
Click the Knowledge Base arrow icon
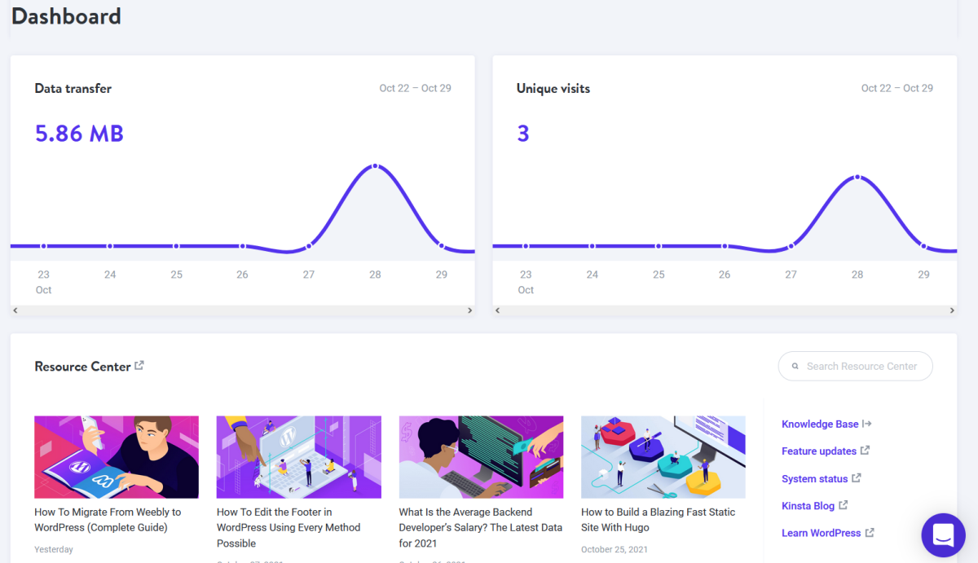tap(867, 424)
